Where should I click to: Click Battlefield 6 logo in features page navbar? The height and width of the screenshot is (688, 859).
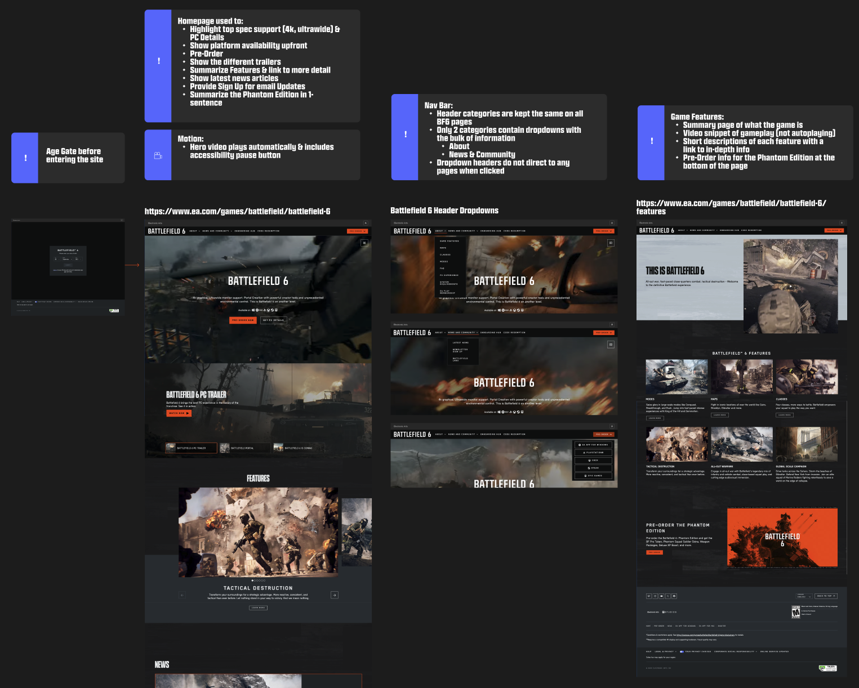tap(657, 230)
